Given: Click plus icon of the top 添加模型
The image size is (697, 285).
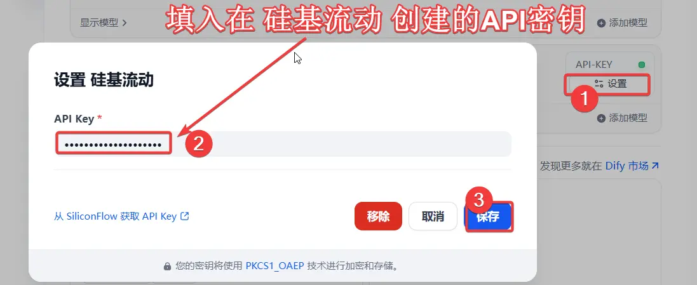Looking at the screenshot, I should [601, 23].
